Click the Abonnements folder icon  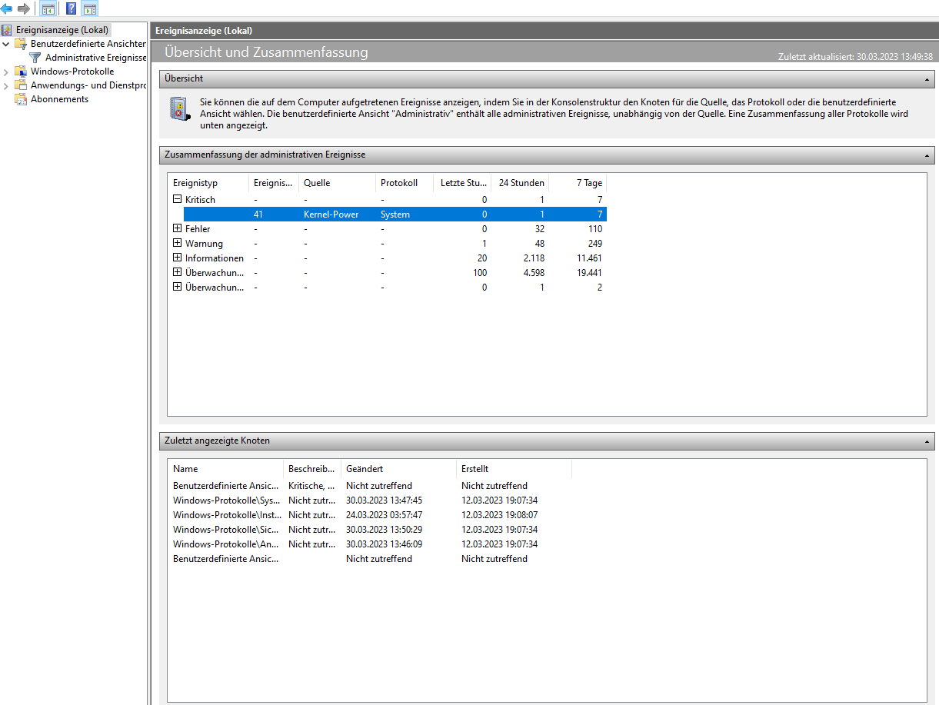(x=21, y=99)
